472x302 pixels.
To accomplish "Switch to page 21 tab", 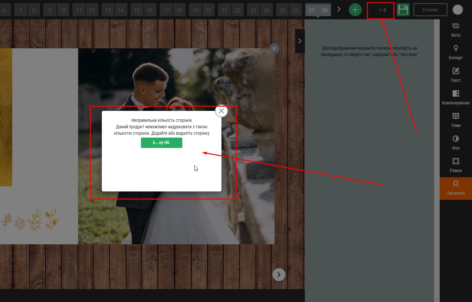I will [224, 10].
